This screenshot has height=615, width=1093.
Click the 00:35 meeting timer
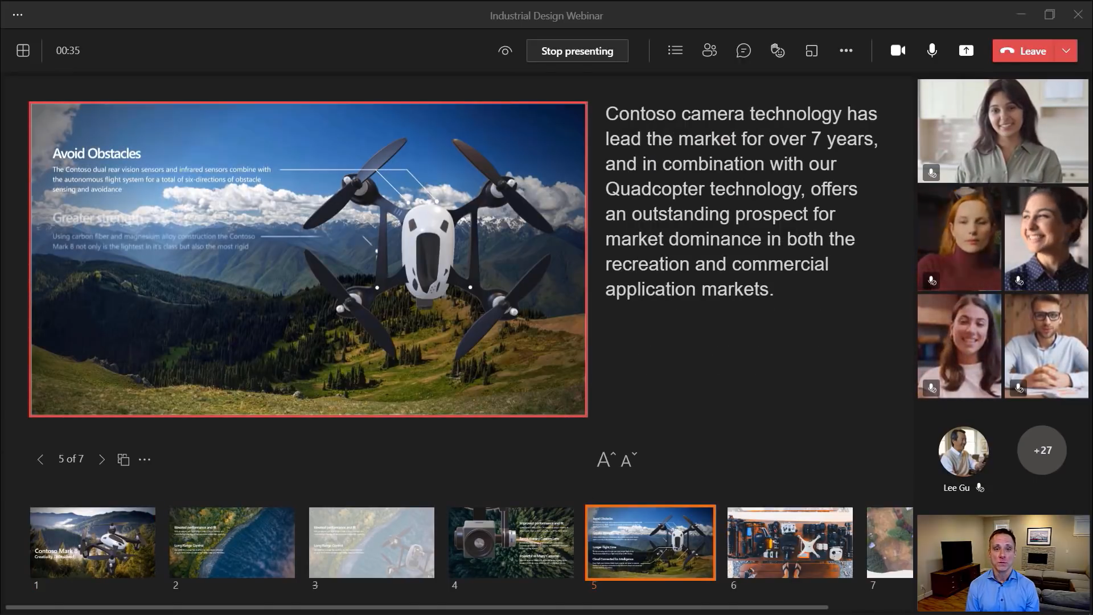pyautogui.click(x=68, y=51)
